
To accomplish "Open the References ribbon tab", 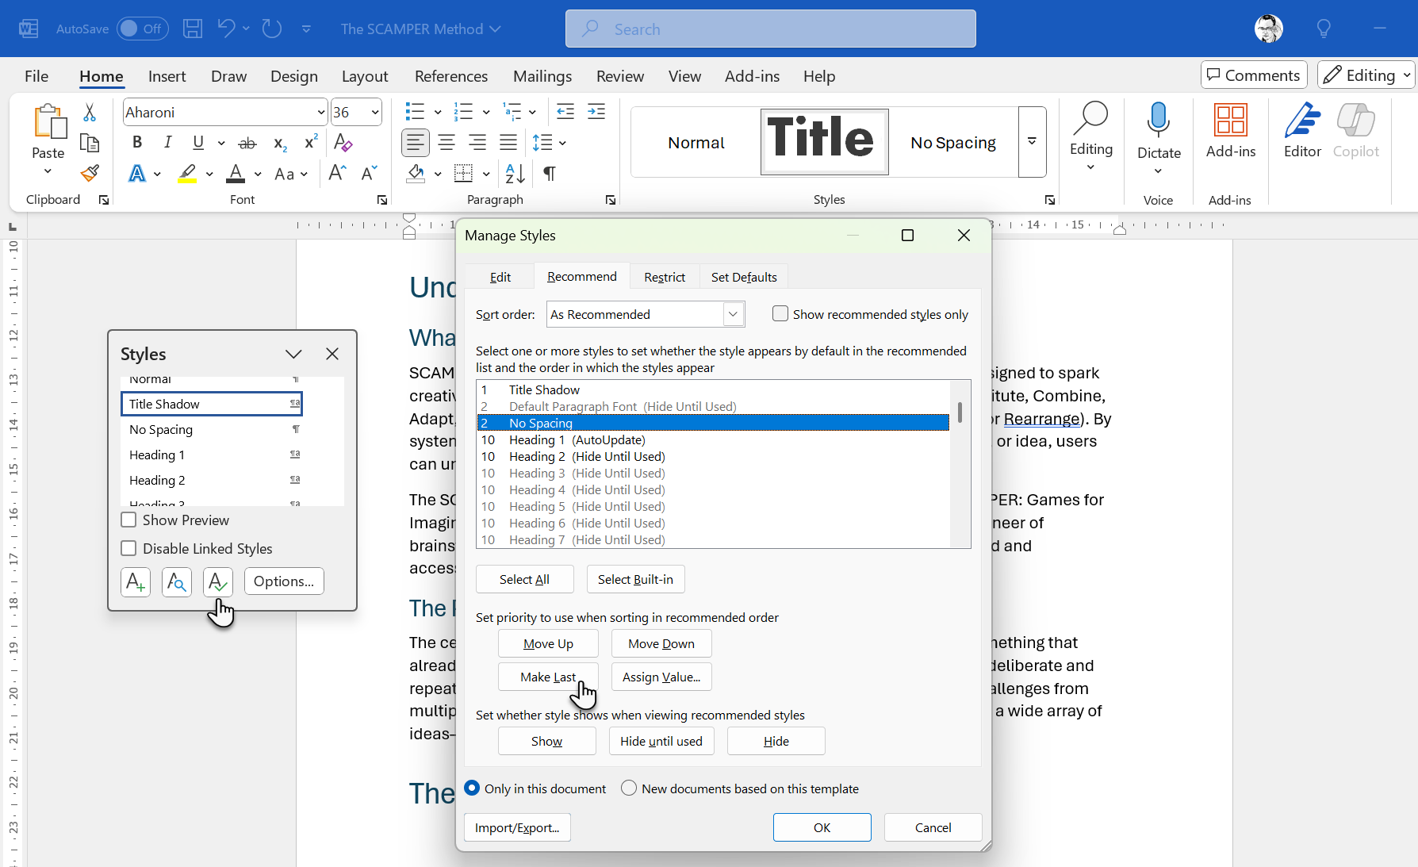I will point(450,76).
